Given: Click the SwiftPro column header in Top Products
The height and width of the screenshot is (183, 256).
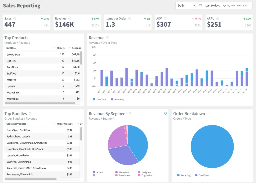Looking at the screenshot, I should pyautogui.click(x=11, y=48).
